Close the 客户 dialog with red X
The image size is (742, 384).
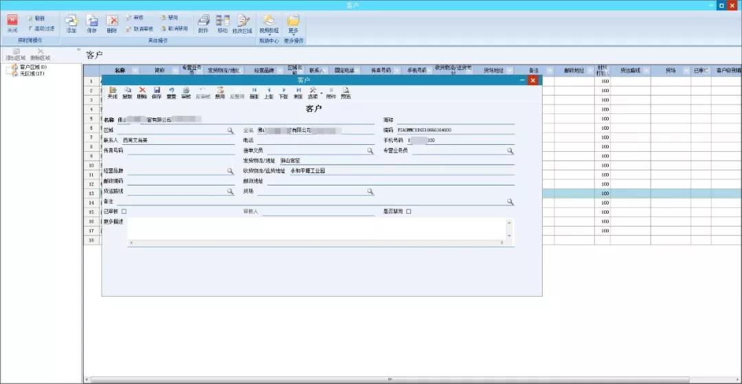[x=533, y=81]
